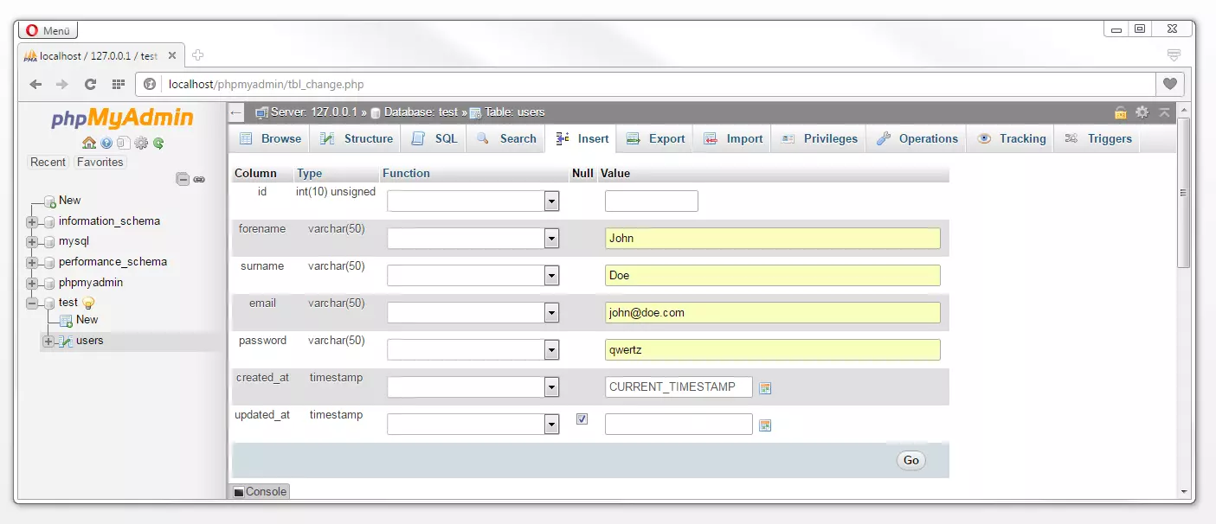Open the documentation help icon in sidebar
1216x524 pixels.
[x=106, y=143]
